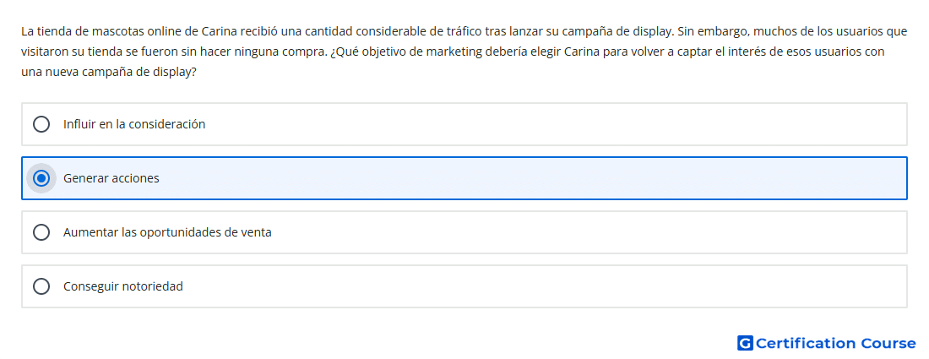Select the Influir en la consideración radio circle
Image resolution: width=929 pixels, height=359 pixels.
[x=41, y=124]
